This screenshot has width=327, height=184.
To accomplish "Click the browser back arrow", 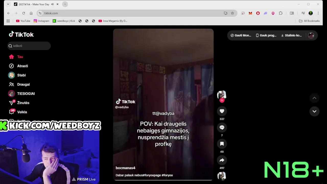I will coord(8,13).
